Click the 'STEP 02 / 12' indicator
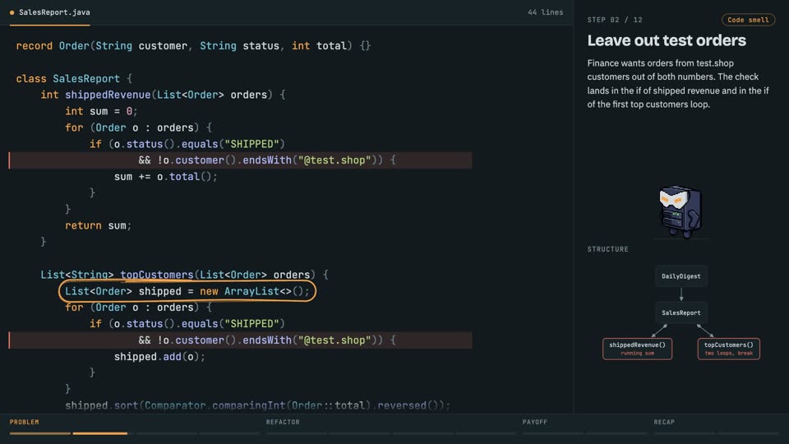Image resolution: width=789 pixels, height=444 pixels. pos(615,20)
